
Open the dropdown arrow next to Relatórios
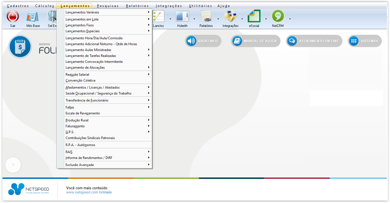pyautogui.click(x=218, y=19)
